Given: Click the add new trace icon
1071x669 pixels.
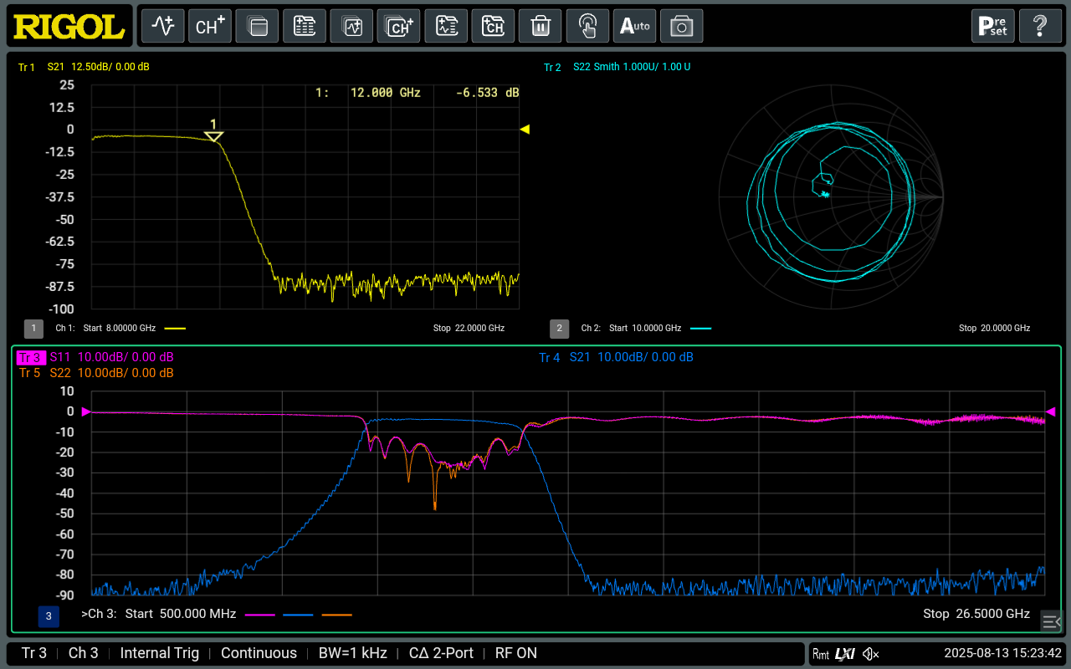Looking at the screenshot, I should coord(162,26).
